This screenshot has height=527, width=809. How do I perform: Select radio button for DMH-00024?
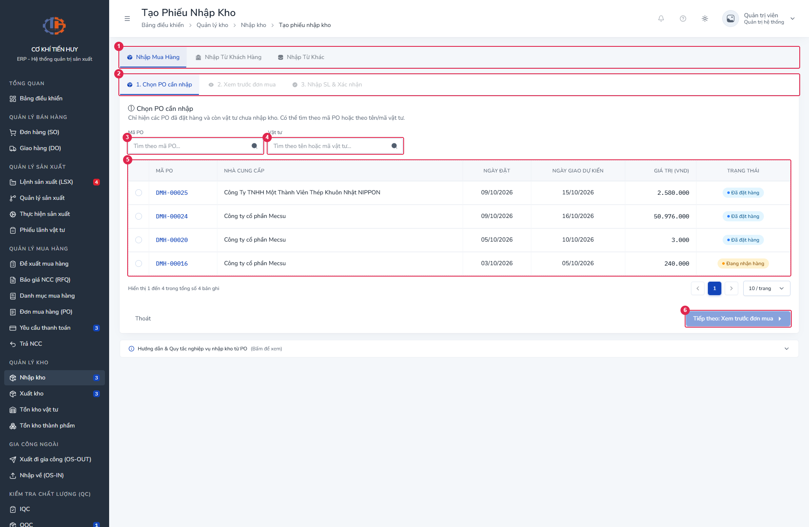pyautogui.click(x=139, y=216)
